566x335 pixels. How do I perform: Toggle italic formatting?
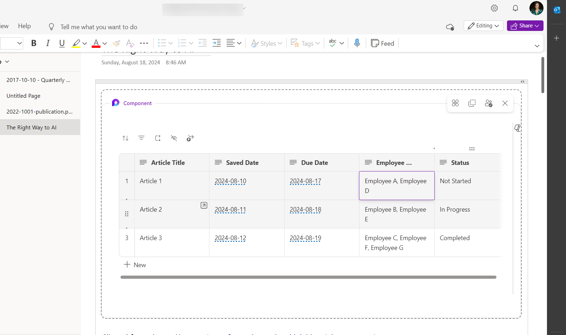point(48,43)
